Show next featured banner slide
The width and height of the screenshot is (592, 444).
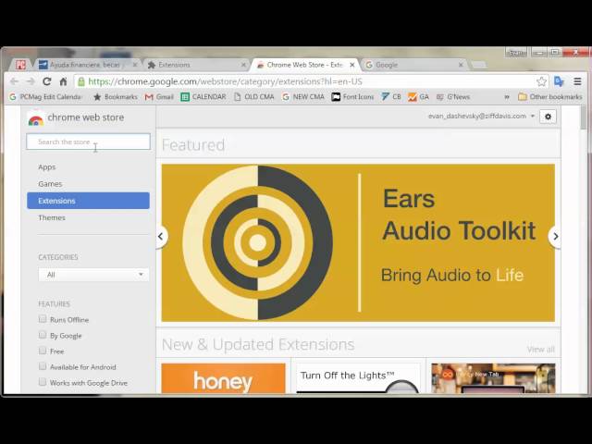tap(555, 237)
